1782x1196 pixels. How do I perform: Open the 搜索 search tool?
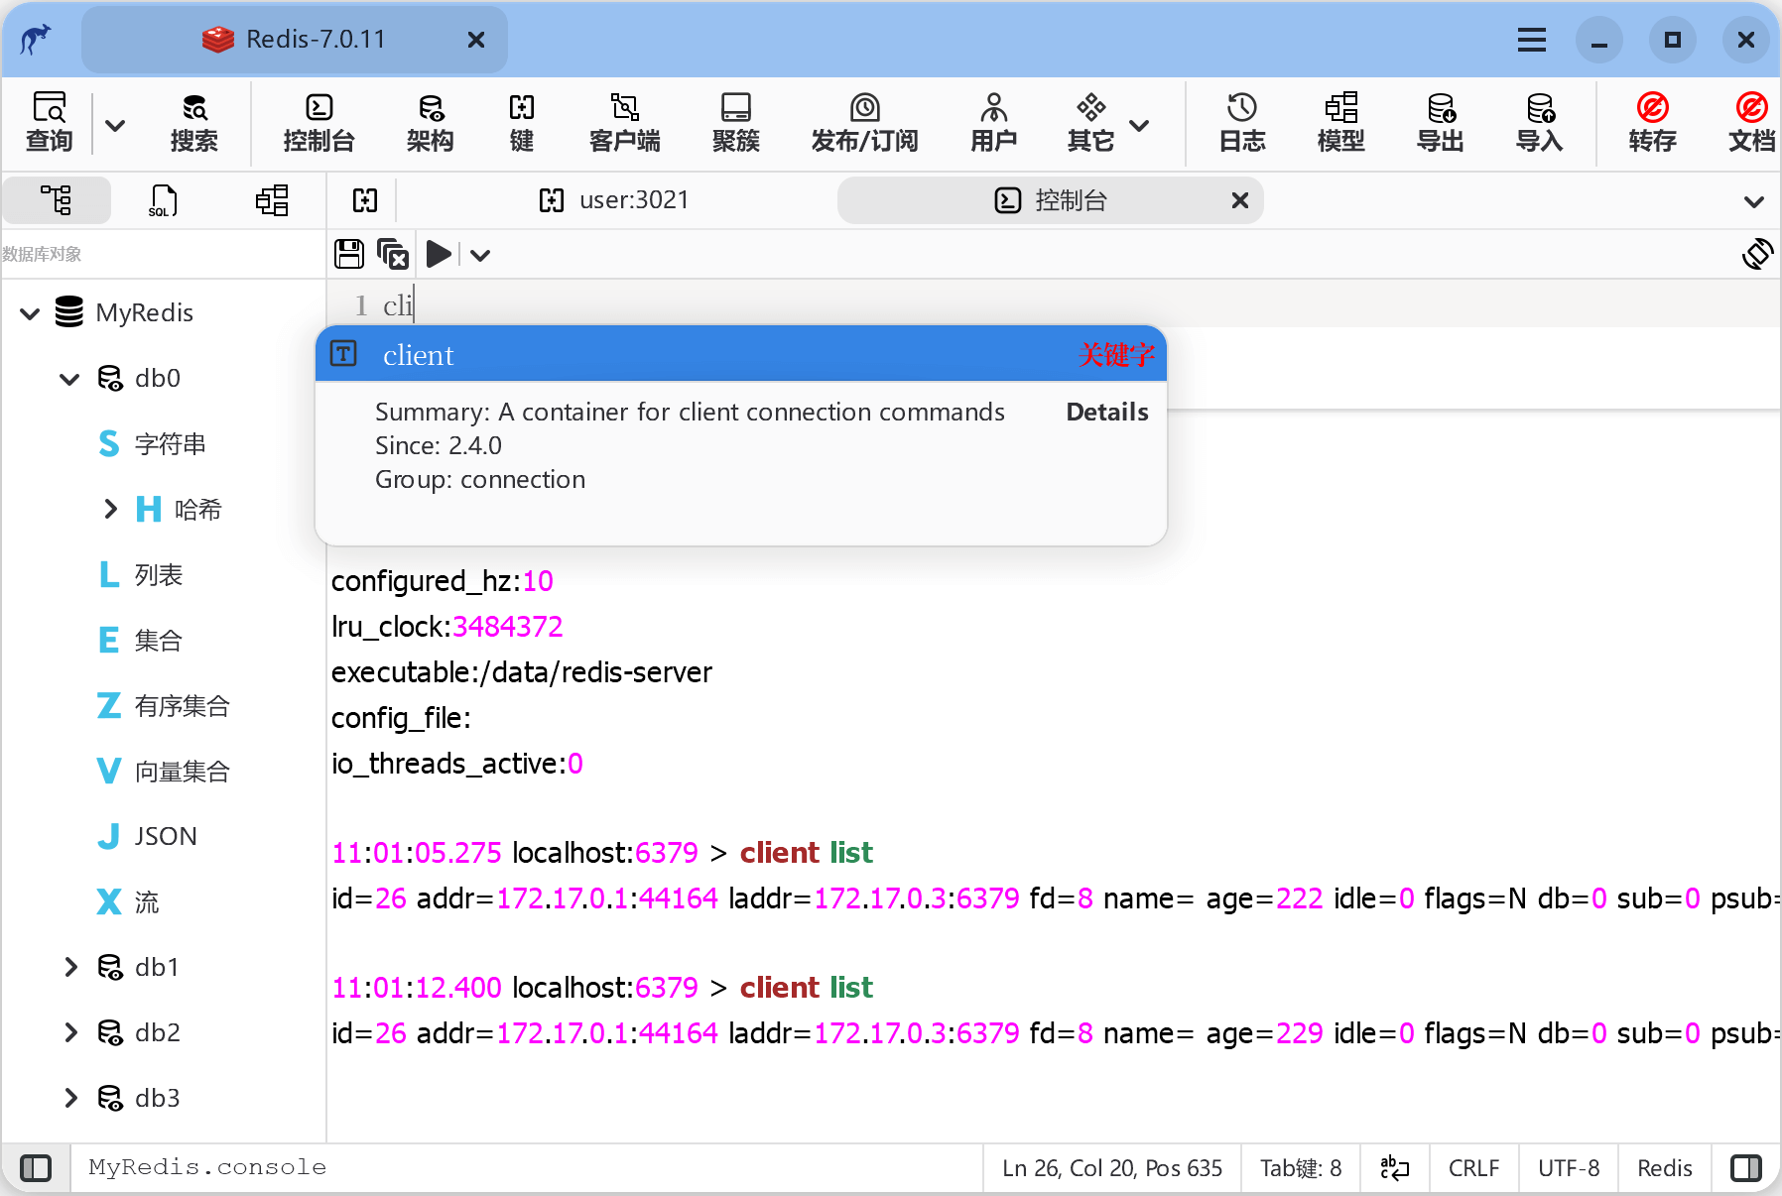point(194,123)
